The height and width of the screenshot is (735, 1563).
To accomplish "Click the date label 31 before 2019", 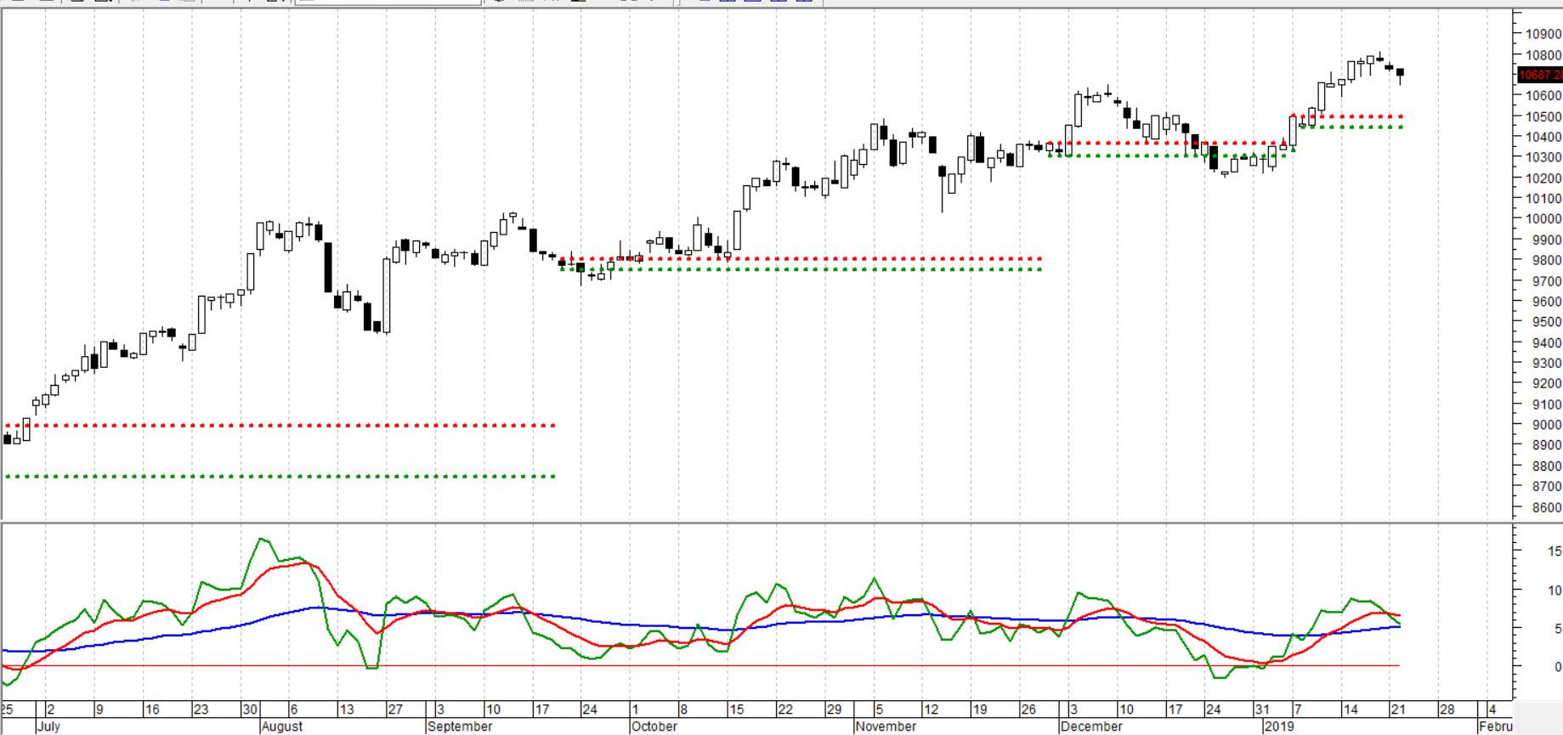I will (x=1262, y=710).
